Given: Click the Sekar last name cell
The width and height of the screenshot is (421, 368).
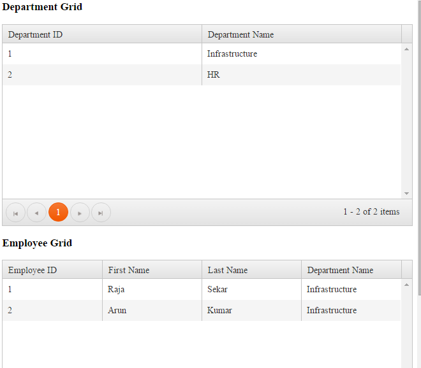Looking at the screenshot, I should 218,290.
